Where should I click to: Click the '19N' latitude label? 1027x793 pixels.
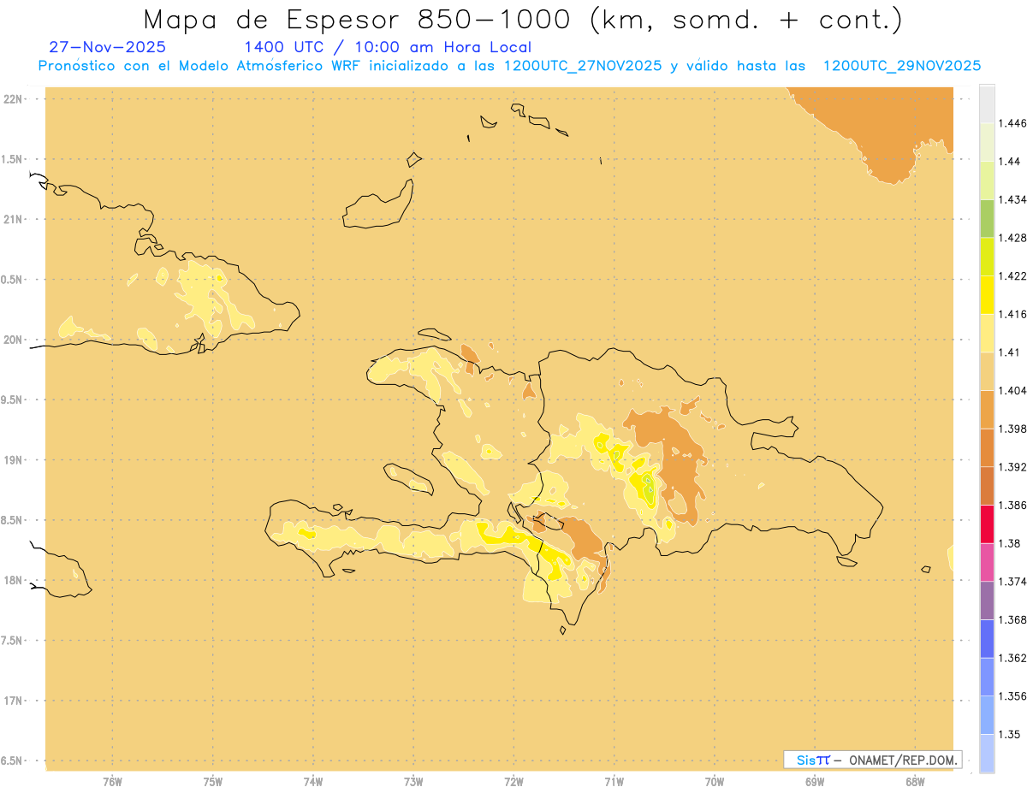13,459
